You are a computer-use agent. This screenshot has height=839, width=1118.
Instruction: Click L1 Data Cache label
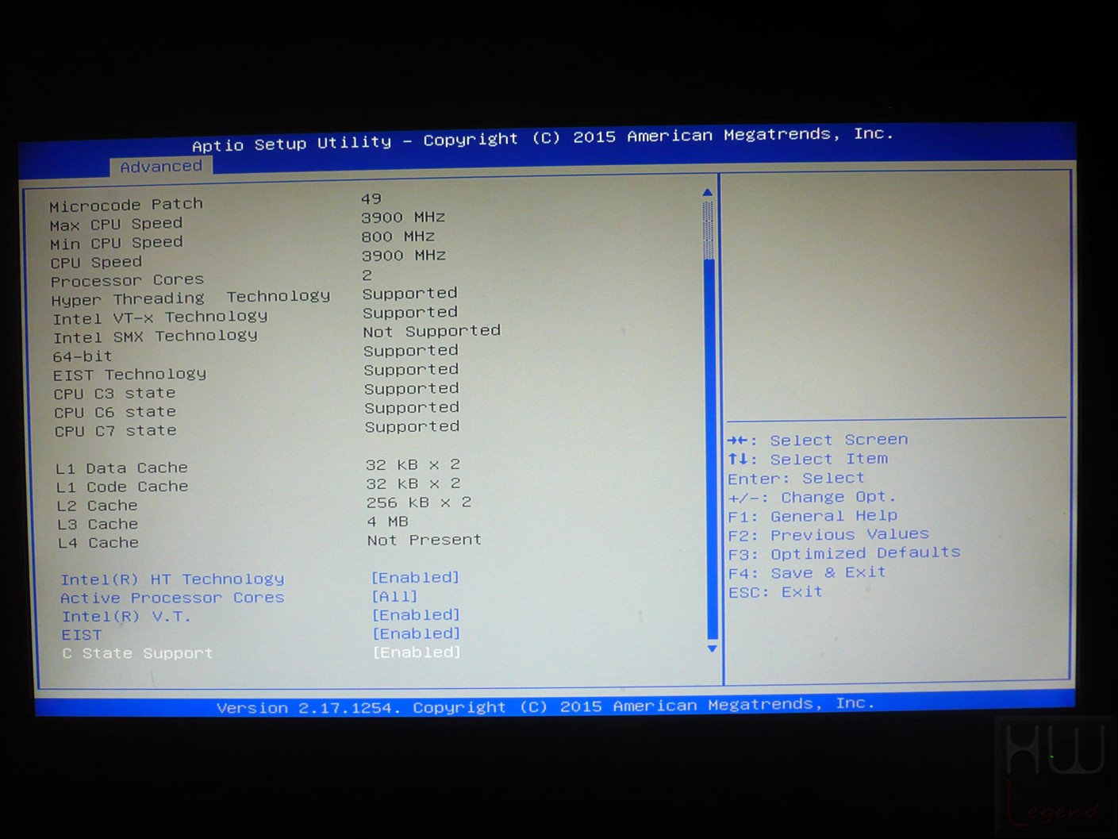pos(122,468)
